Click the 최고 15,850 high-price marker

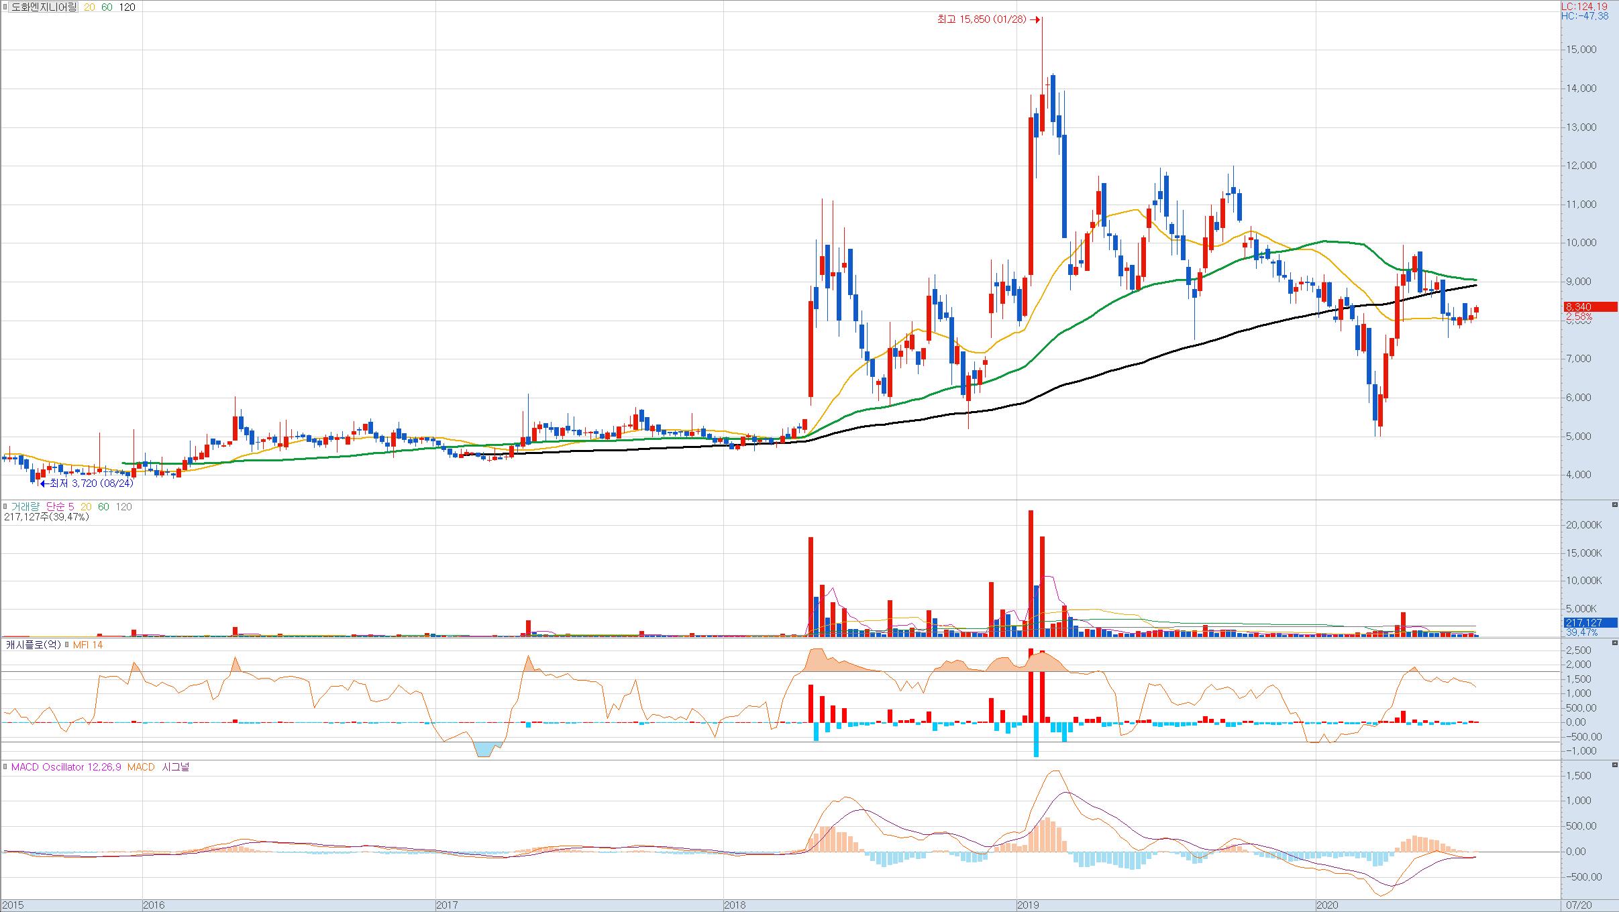[989, 19]
